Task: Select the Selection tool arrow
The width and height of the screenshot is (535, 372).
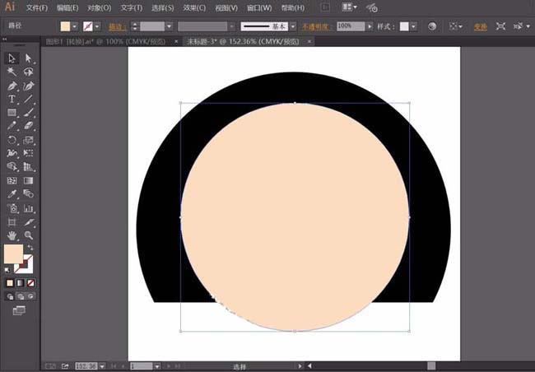Action: pos(12,58)
